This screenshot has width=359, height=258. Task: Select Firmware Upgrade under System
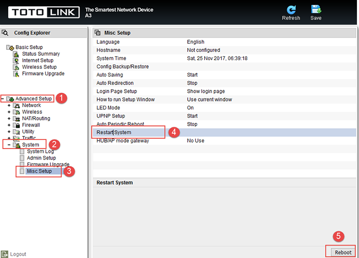point(48,164)
